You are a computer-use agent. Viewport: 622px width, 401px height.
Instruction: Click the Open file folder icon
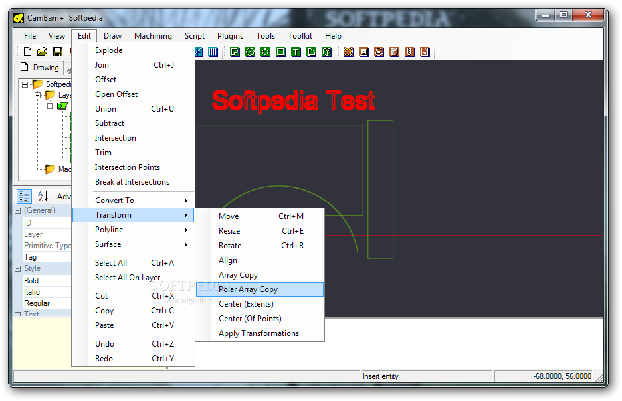pos(43,52)
